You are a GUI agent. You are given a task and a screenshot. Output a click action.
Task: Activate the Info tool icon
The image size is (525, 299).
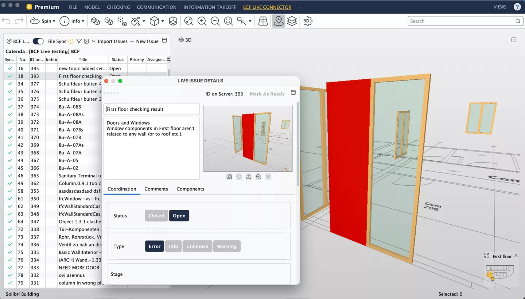click(64, 21)
